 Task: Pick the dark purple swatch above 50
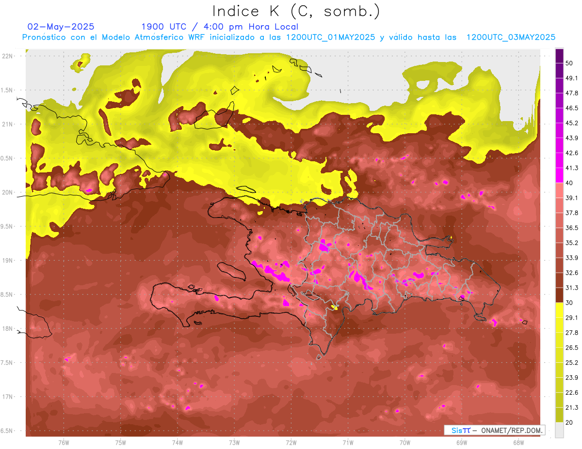click(x=559, y=56)
